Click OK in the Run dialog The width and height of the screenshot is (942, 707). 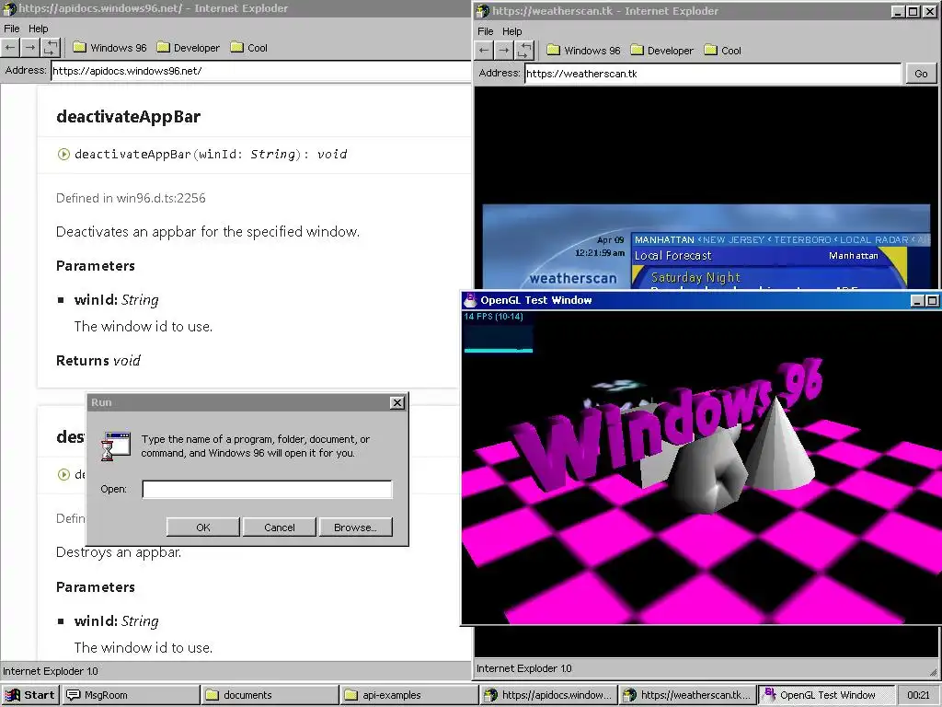coord(203,527)
